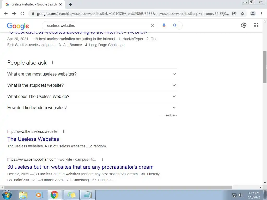The height and width of the screenshot is (200, 267).
Task: Open the '19 best useless websites' Webflow link
Action: tap(77, 33)
